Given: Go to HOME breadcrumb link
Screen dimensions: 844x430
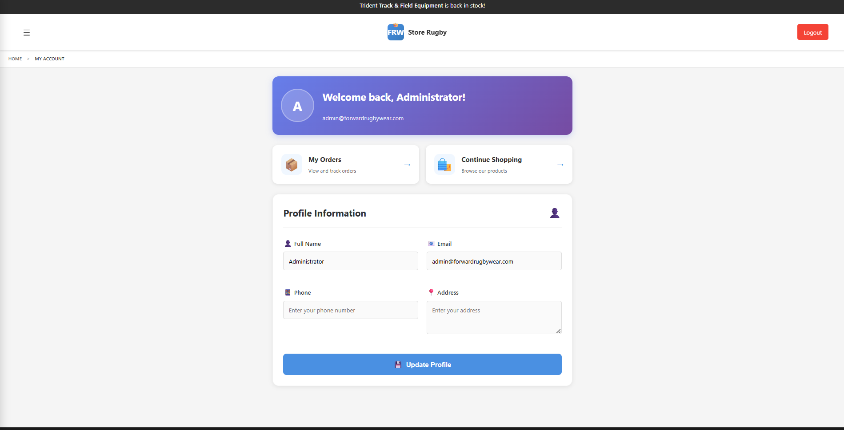Looking at the screenshot, I should (x=15, y=59).
